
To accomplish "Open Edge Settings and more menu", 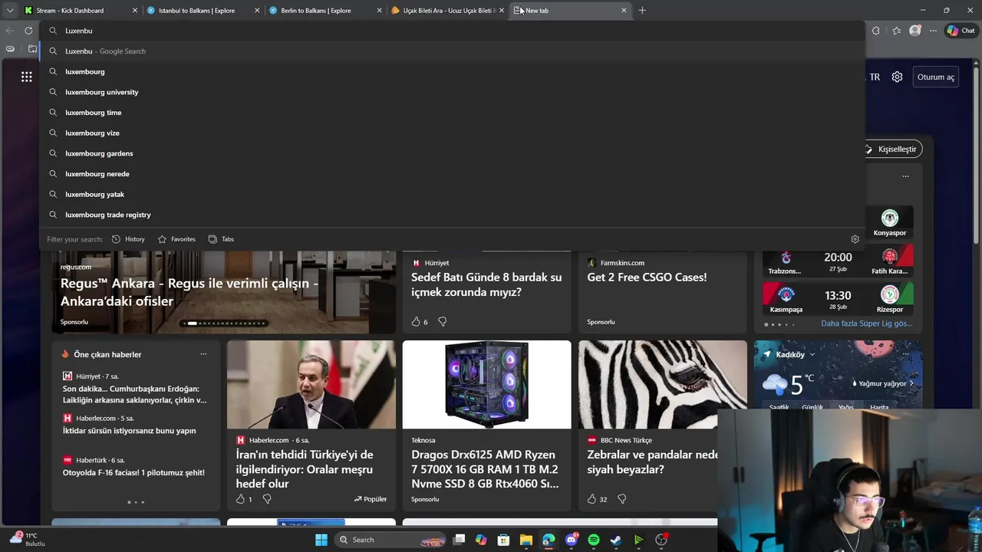I will tap(933, 31).
